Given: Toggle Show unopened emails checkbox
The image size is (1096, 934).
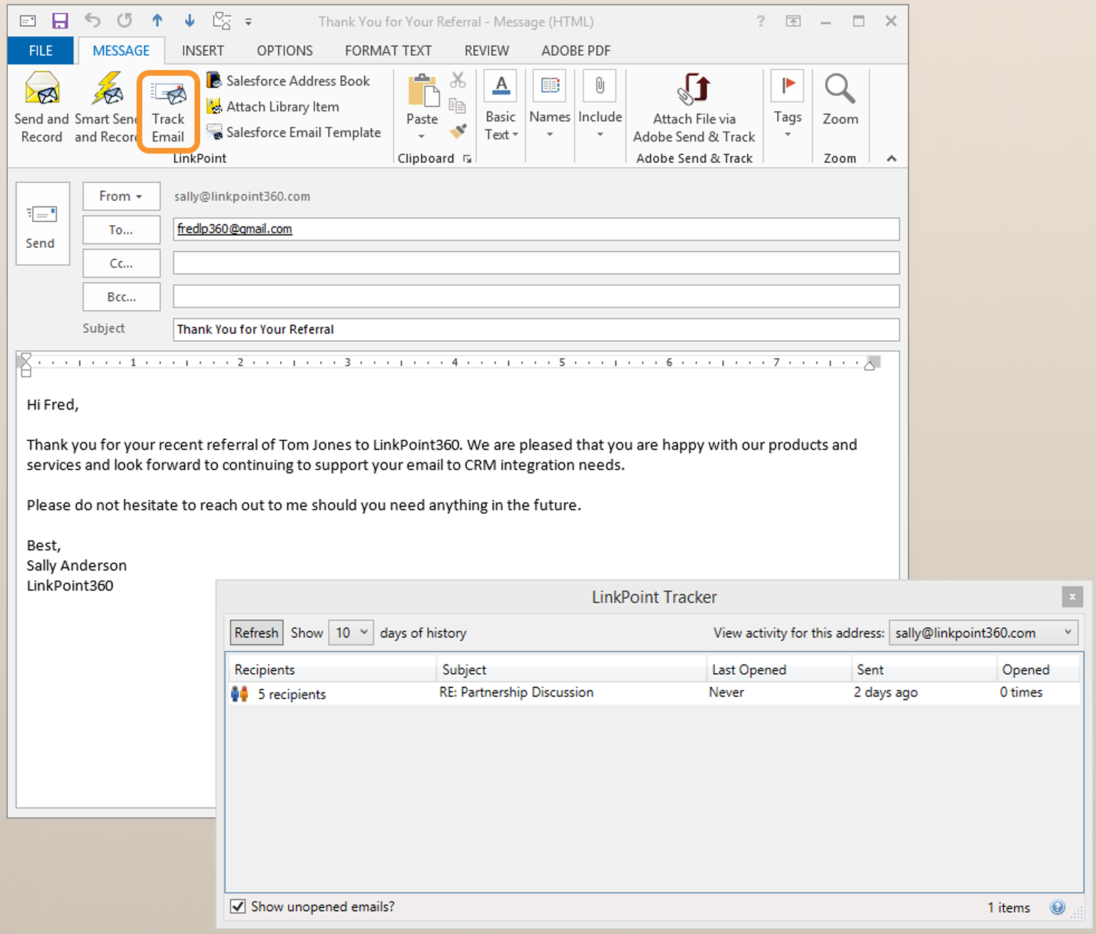Looking at the screenshot, I should (237, 907).
